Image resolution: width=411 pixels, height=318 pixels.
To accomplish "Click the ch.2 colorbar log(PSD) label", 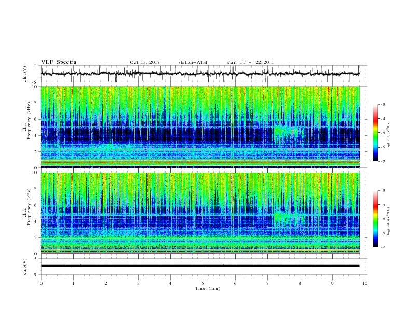I will coord(388,221).
